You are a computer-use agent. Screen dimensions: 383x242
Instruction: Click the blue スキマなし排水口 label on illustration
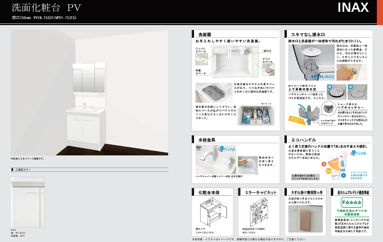(322, 77)
